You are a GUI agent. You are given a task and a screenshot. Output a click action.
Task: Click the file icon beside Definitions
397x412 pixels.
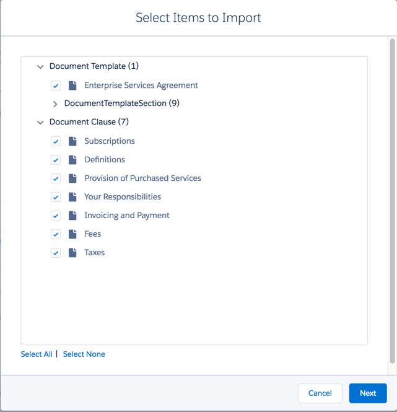click(x=72, y=160)
